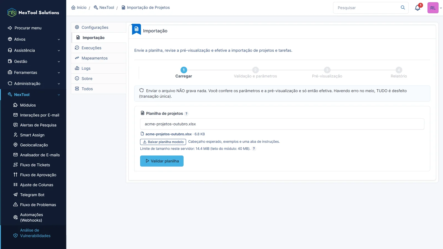
Task: Click the notification bell icon
Action: point(418,8)
